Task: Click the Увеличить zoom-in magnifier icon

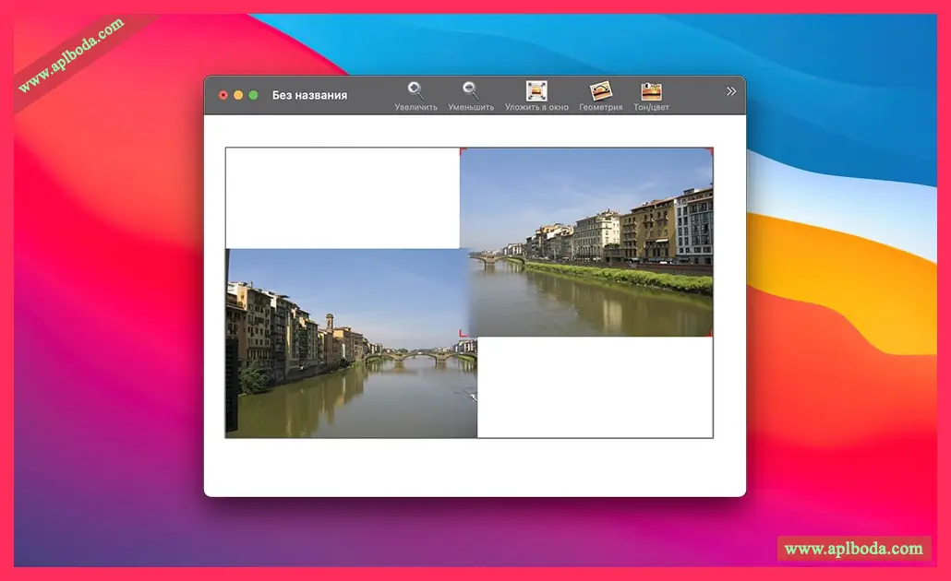Action: pos(415,90)
